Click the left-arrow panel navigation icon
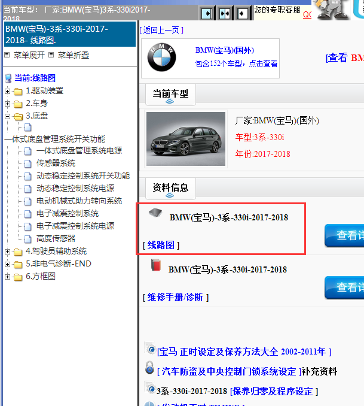The height and width of the screenshot is (406, 364). [242, 13]
